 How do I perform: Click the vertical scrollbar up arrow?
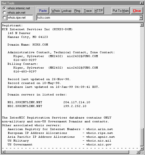[x=142, y=25]
